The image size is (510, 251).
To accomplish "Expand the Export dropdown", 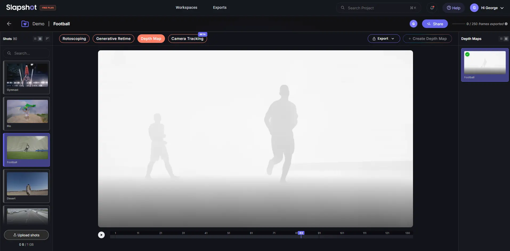I will tap(384, 39).
